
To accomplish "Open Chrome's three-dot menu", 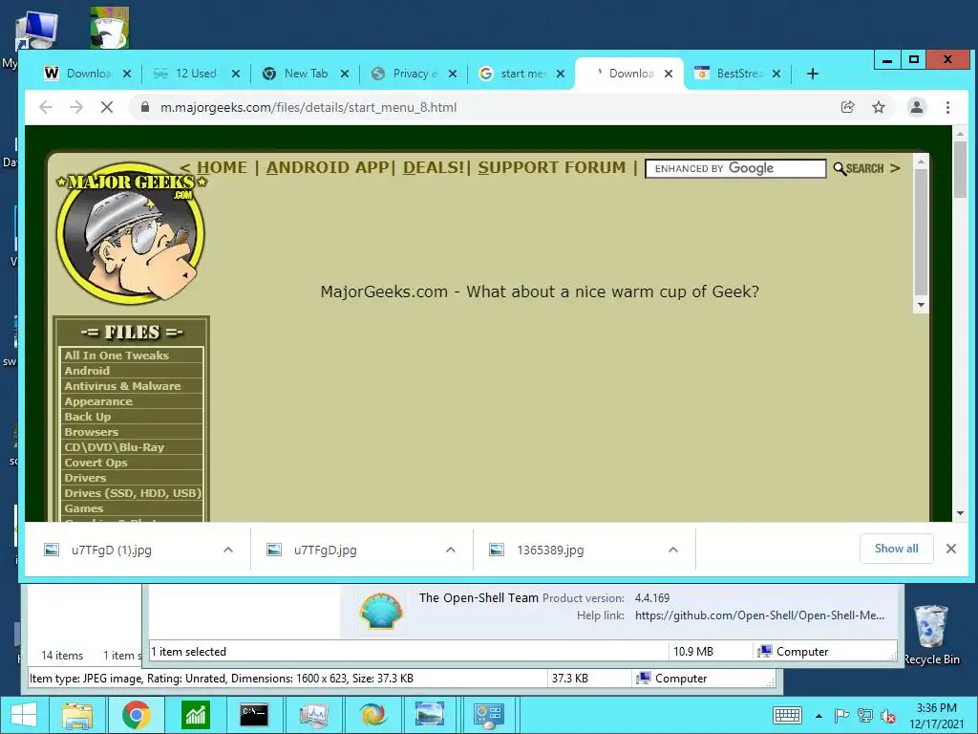I will (947, 107).
